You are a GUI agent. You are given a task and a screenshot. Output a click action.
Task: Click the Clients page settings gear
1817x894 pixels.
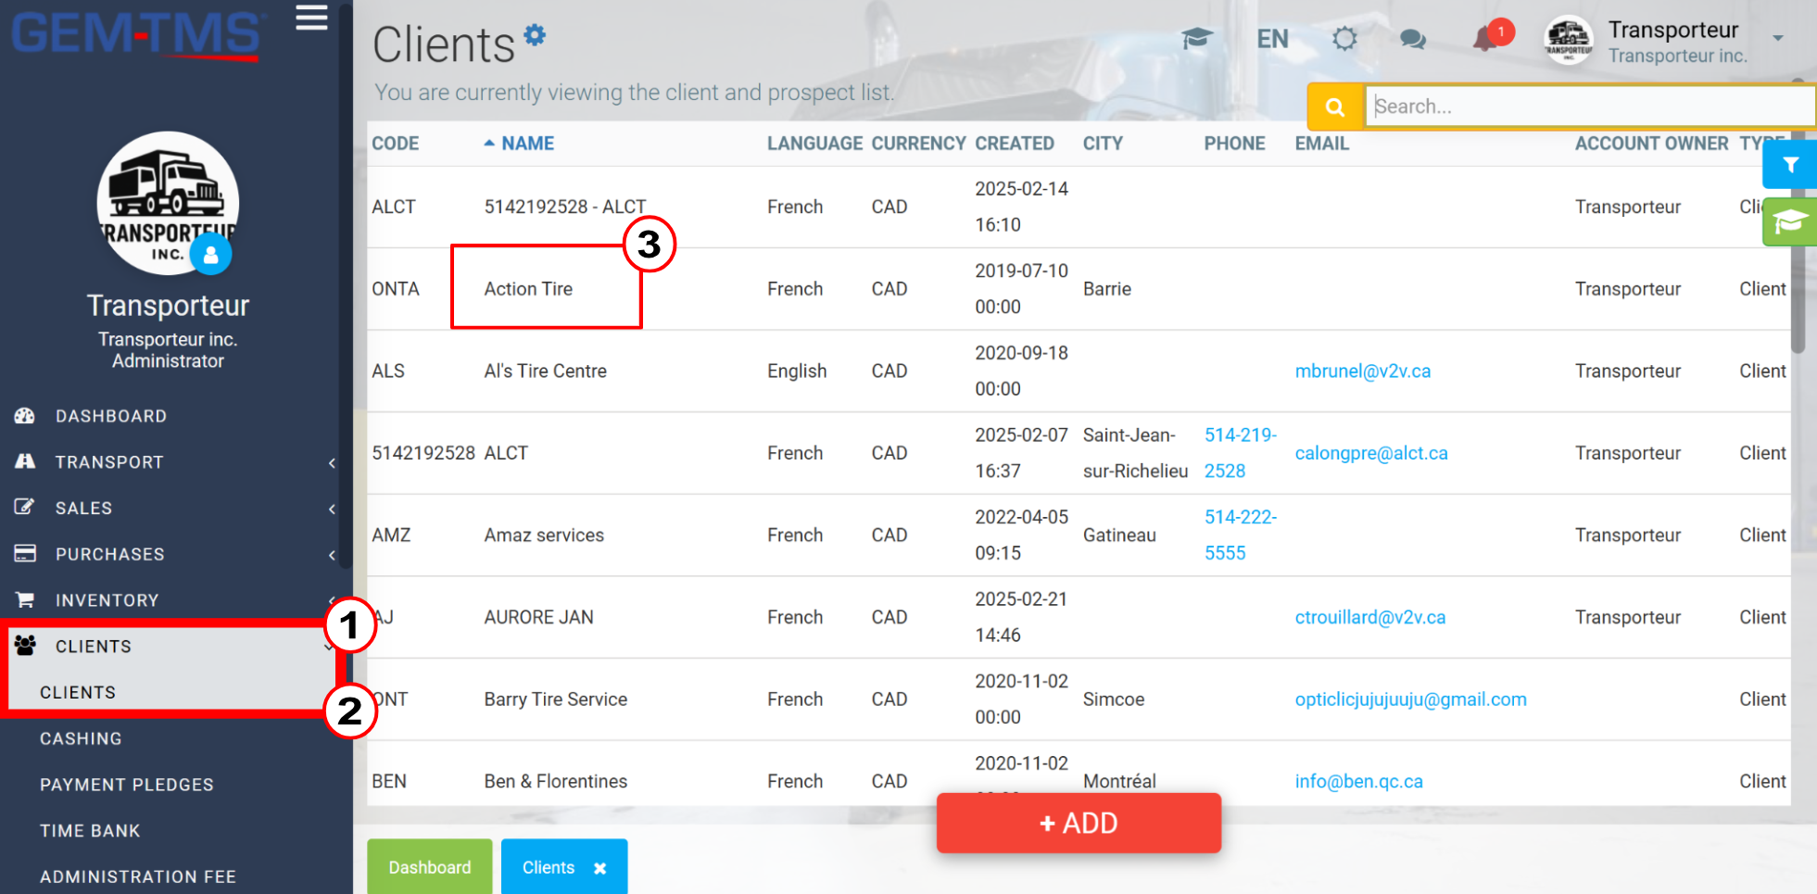coord(535,34)
